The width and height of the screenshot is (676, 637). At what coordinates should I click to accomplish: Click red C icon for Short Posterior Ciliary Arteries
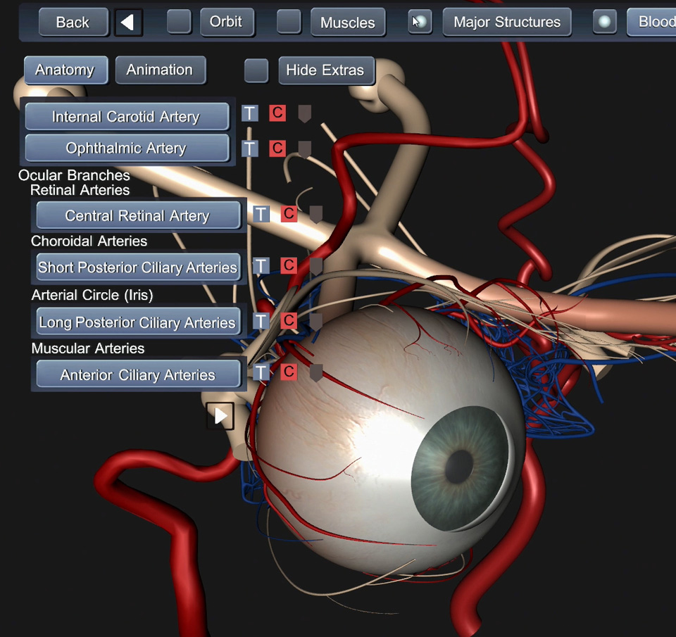[x=289, y=266]
